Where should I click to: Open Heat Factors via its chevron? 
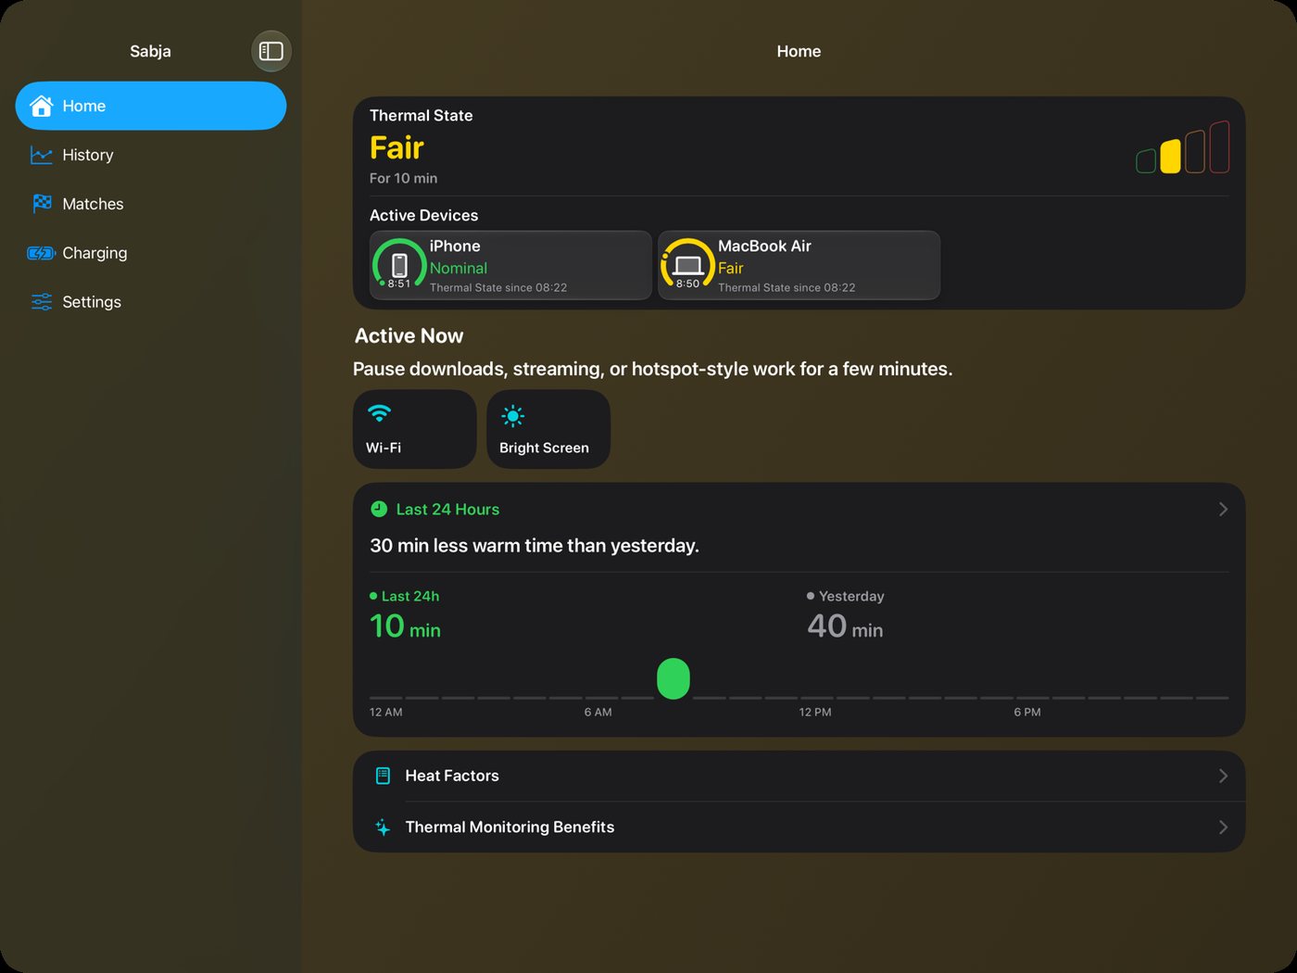tap(1223, 776)
